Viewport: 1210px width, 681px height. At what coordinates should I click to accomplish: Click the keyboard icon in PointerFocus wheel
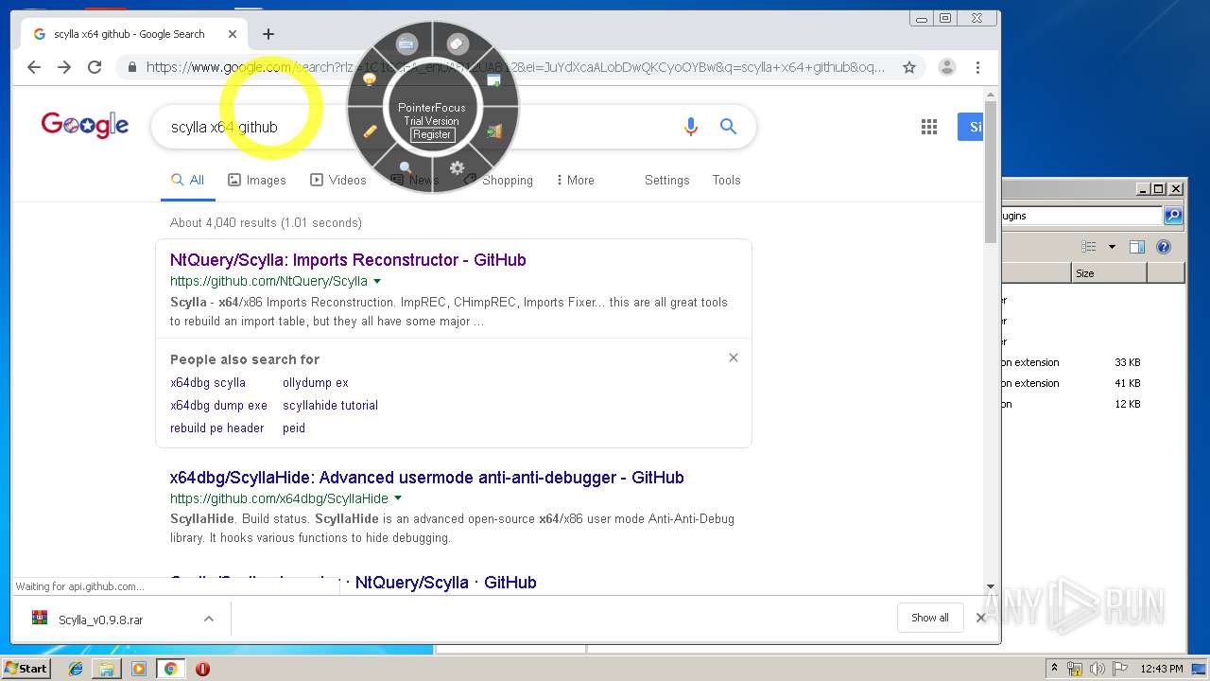click(x=406, y=44)
